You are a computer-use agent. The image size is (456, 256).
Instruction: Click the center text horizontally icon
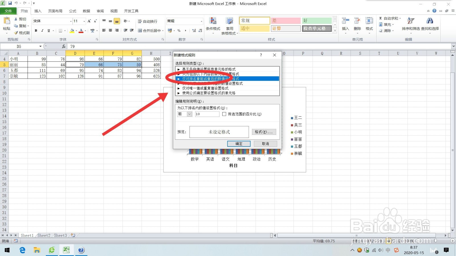coord(110,30)
